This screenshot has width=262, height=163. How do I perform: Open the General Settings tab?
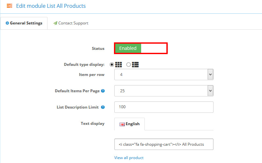click(x=24, y=23)
